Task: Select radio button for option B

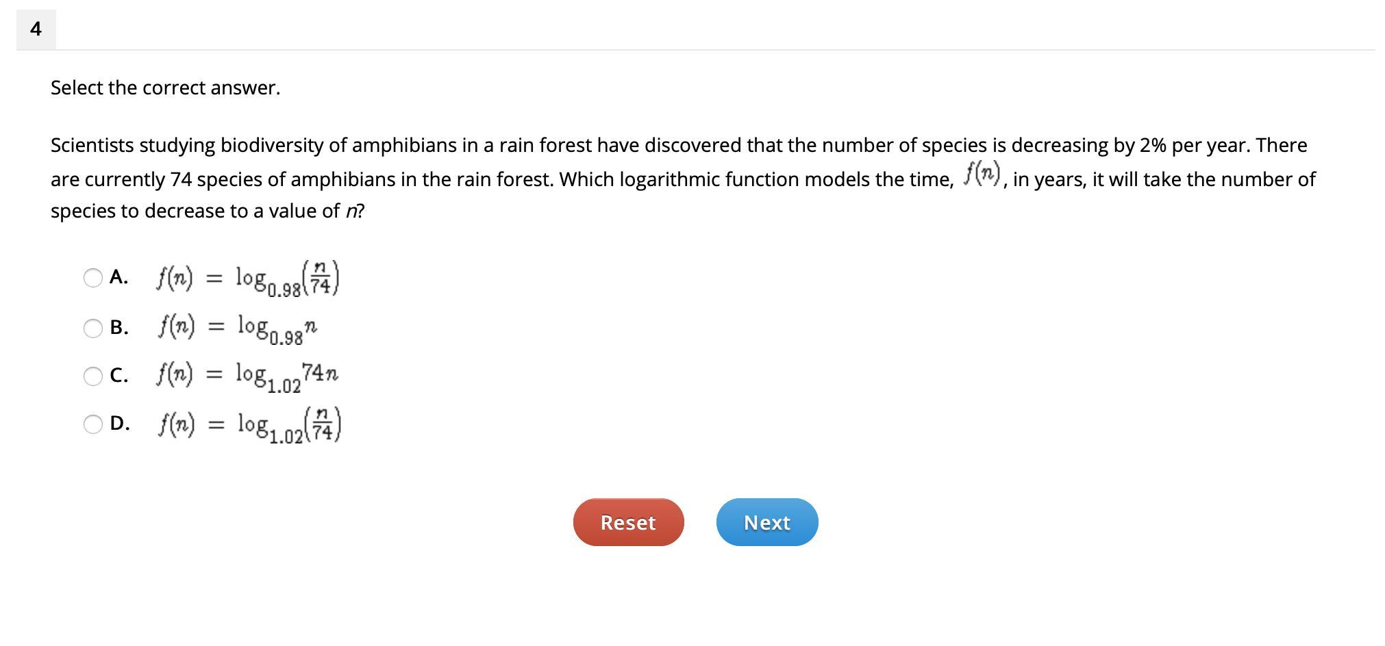Action: coord(93,328)
